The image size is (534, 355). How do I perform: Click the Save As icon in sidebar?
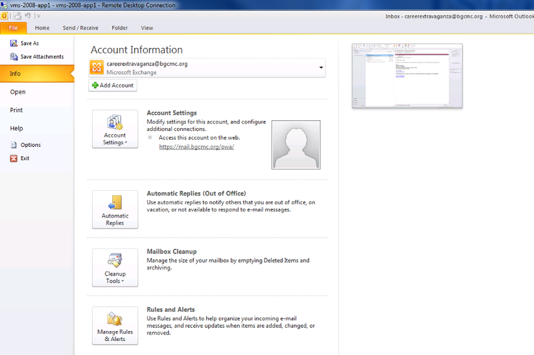pyautogui.click(x=13, y=43)
